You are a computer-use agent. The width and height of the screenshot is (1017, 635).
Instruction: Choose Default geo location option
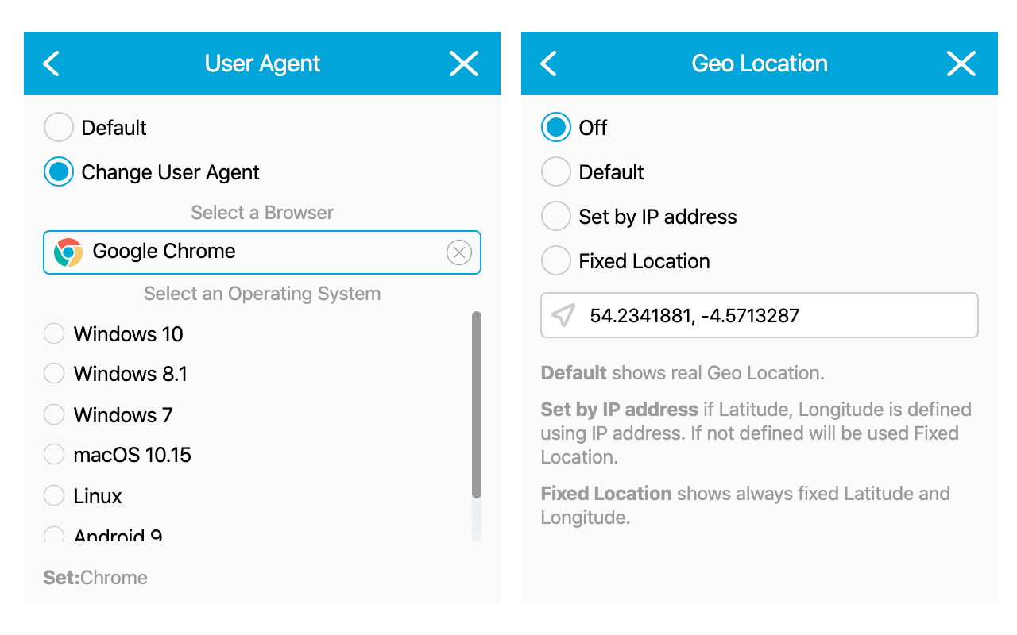[556, 172]
